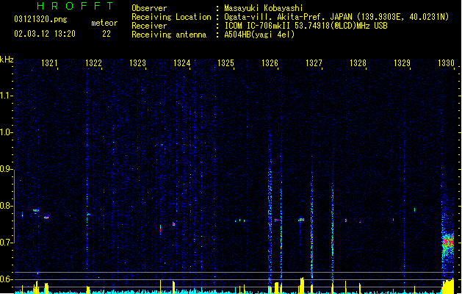462x294 pixels.
Task: Click observer name Masayuki Kobayashi
Action: pyautogui.click(x=264, y=8)
